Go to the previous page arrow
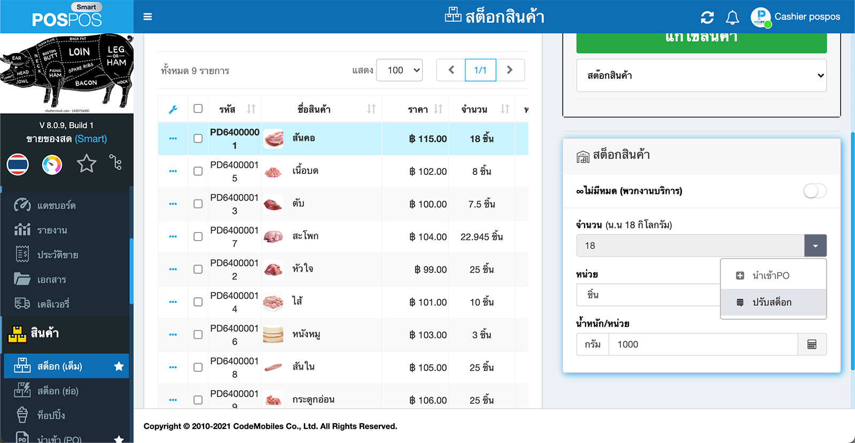The width and height of the screenshot is (855, 443). pos(451,70)
